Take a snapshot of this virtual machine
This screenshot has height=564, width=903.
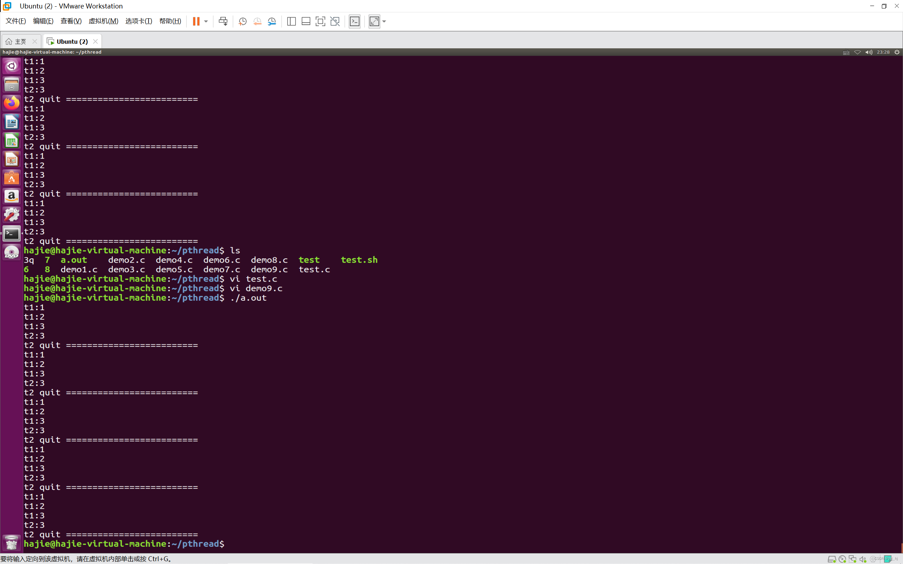243,21
